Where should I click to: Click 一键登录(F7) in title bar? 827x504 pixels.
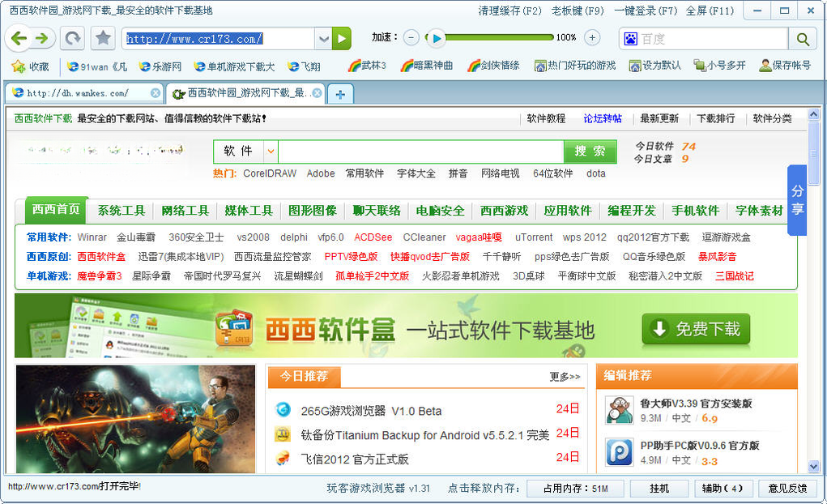tap(646, 11)
